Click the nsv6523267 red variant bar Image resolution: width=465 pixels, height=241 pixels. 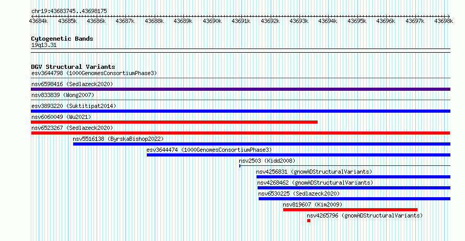coord(240,133)
